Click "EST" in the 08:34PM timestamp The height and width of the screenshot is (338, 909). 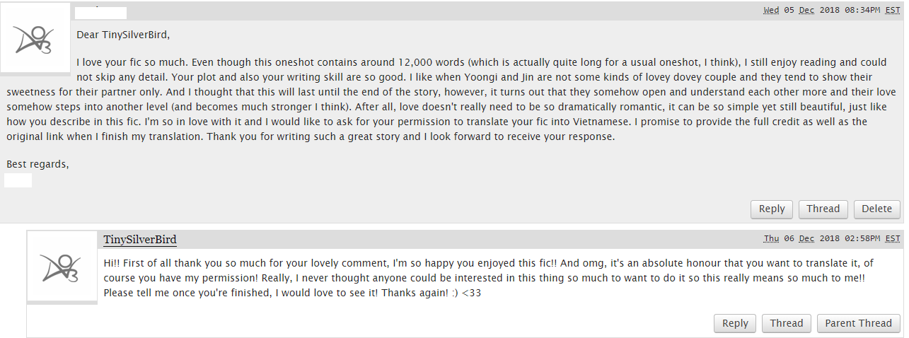tap(892, 11)
